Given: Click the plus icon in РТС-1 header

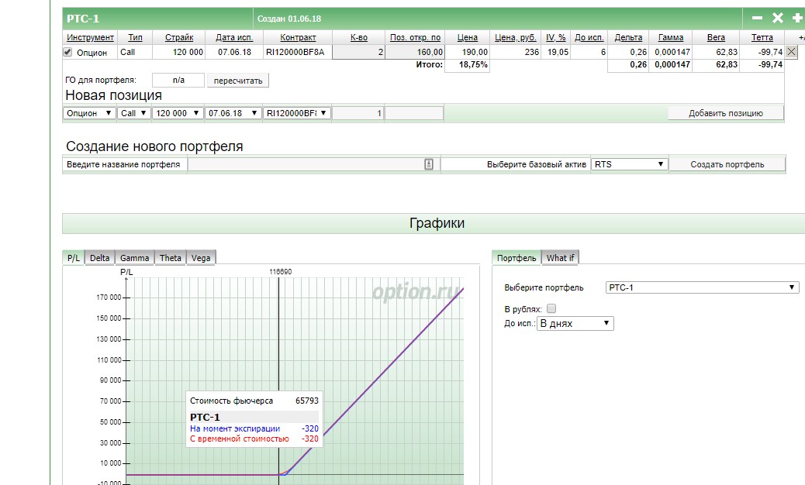Looking at the screenshot, I should 797,18.
